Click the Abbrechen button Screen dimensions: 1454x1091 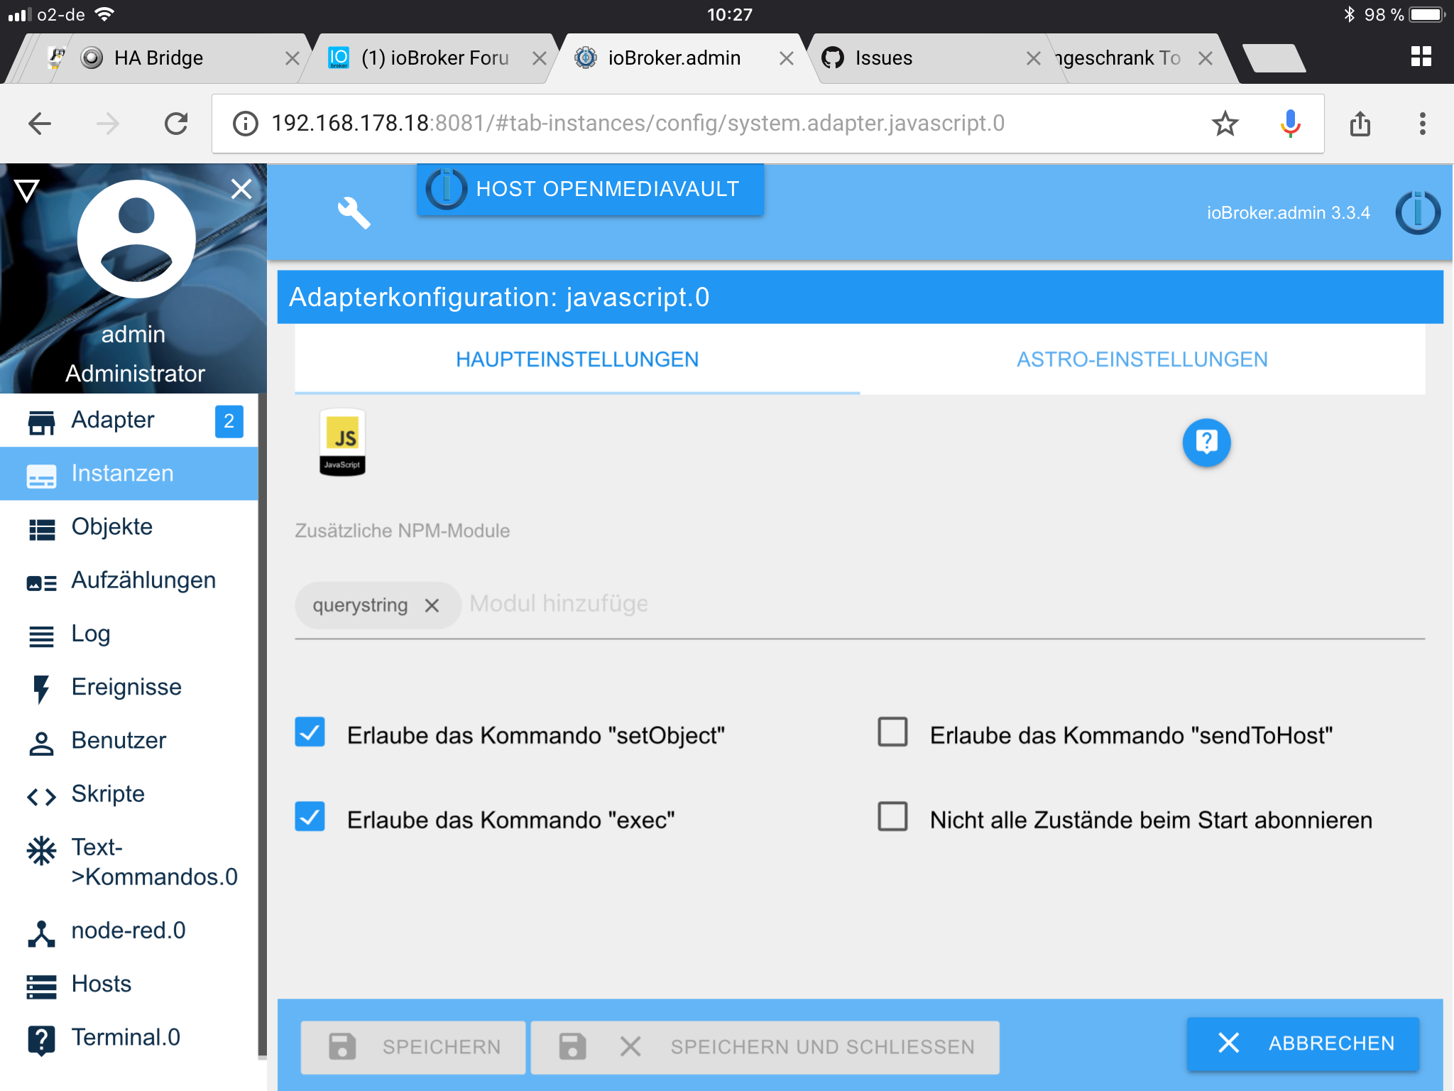pyautogui.click(x=1303, y=1043)
